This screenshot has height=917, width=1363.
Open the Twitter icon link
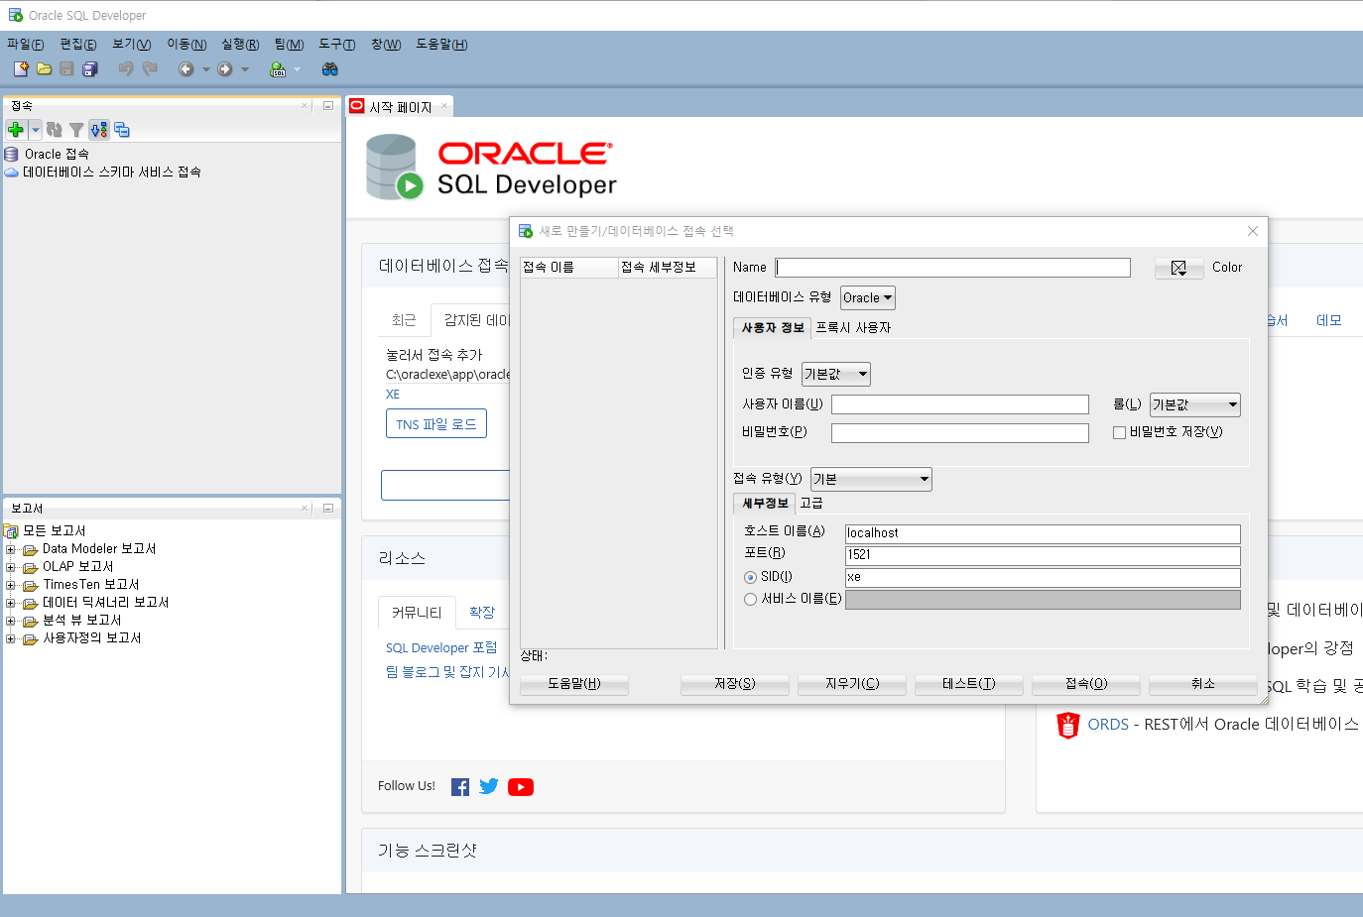tap(489, 786)
